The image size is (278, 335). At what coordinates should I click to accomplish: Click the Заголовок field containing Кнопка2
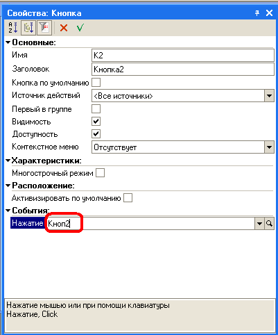(183, 69)
